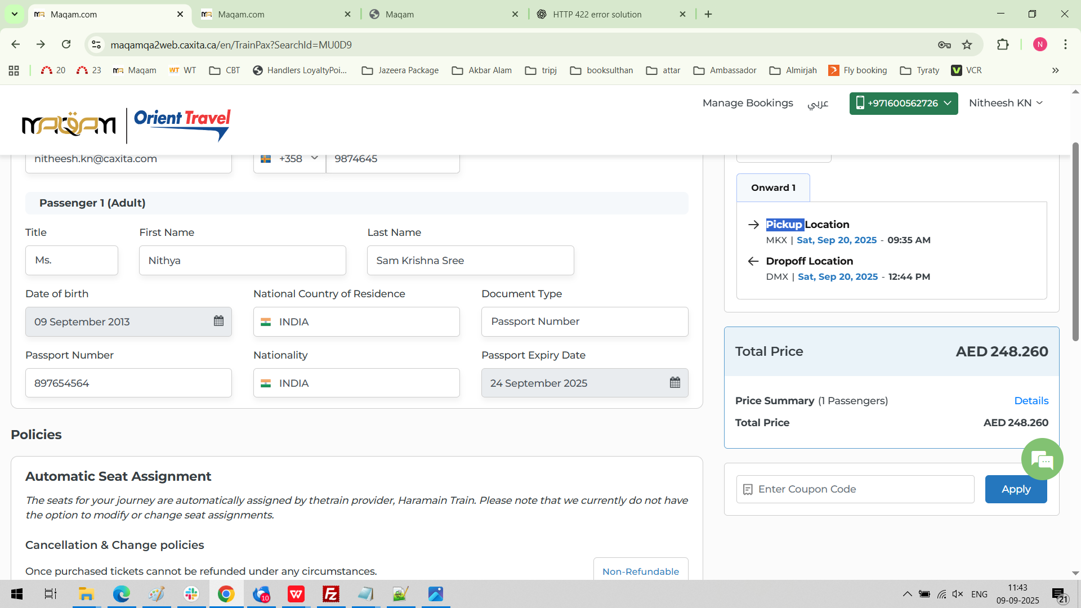Click the Enter Coupon Code field
1081x608 pixels.
[861, 489]
